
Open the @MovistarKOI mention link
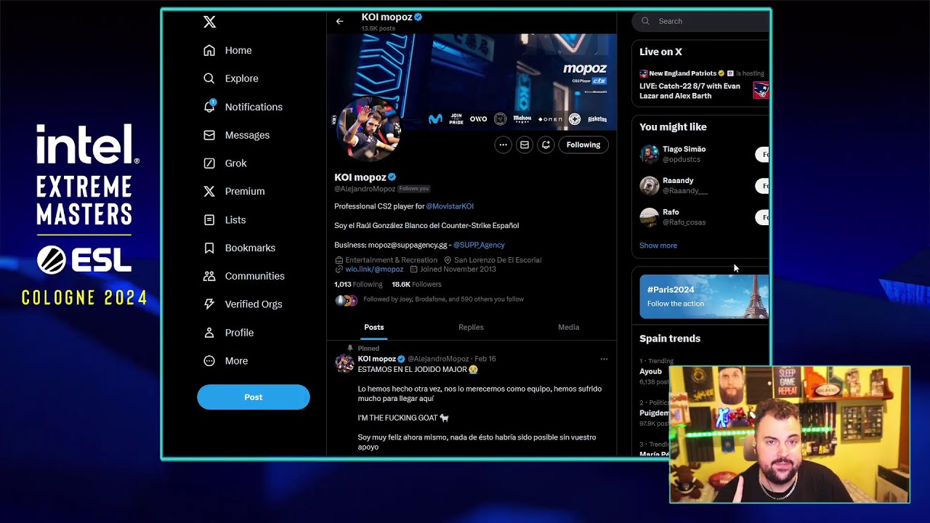pyautogui.click(x=450, y=206)
